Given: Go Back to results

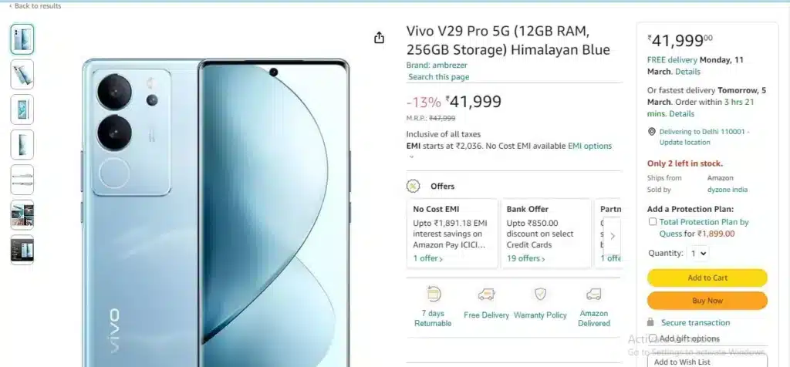Looking at the screenshot, I should coord(35,5).
